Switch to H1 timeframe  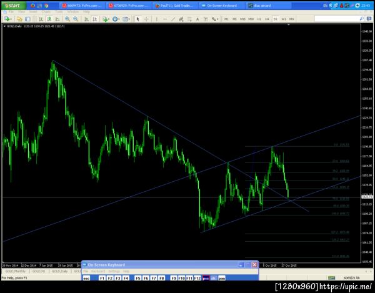(x=259, y=19)
